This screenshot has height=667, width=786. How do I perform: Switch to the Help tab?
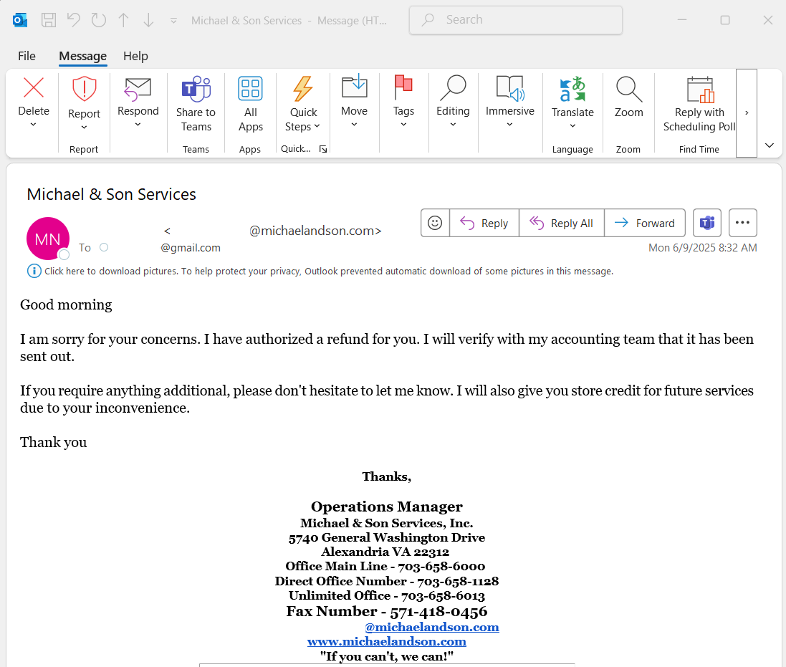135,56
